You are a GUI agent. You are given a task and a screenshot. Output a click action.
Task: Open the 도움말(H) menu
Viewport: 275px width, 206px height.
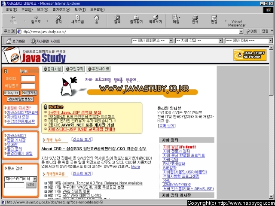pyautogui.click(x=98, y=9)
